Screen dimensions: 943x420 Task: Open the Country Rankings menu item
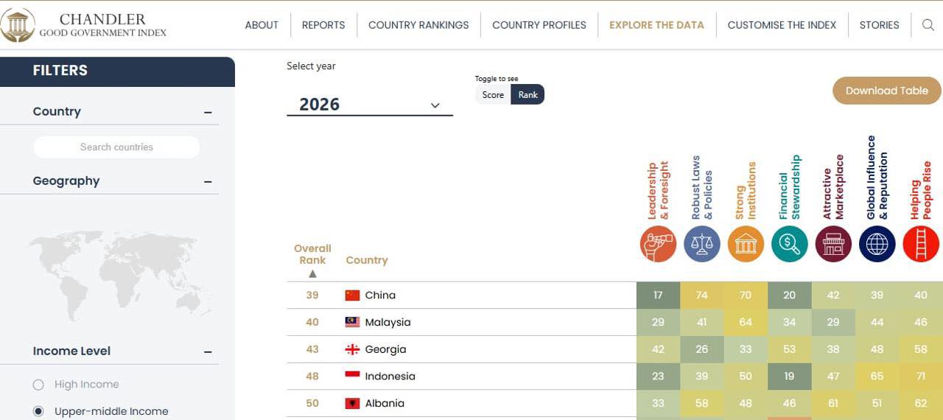(x=418, y=25)
